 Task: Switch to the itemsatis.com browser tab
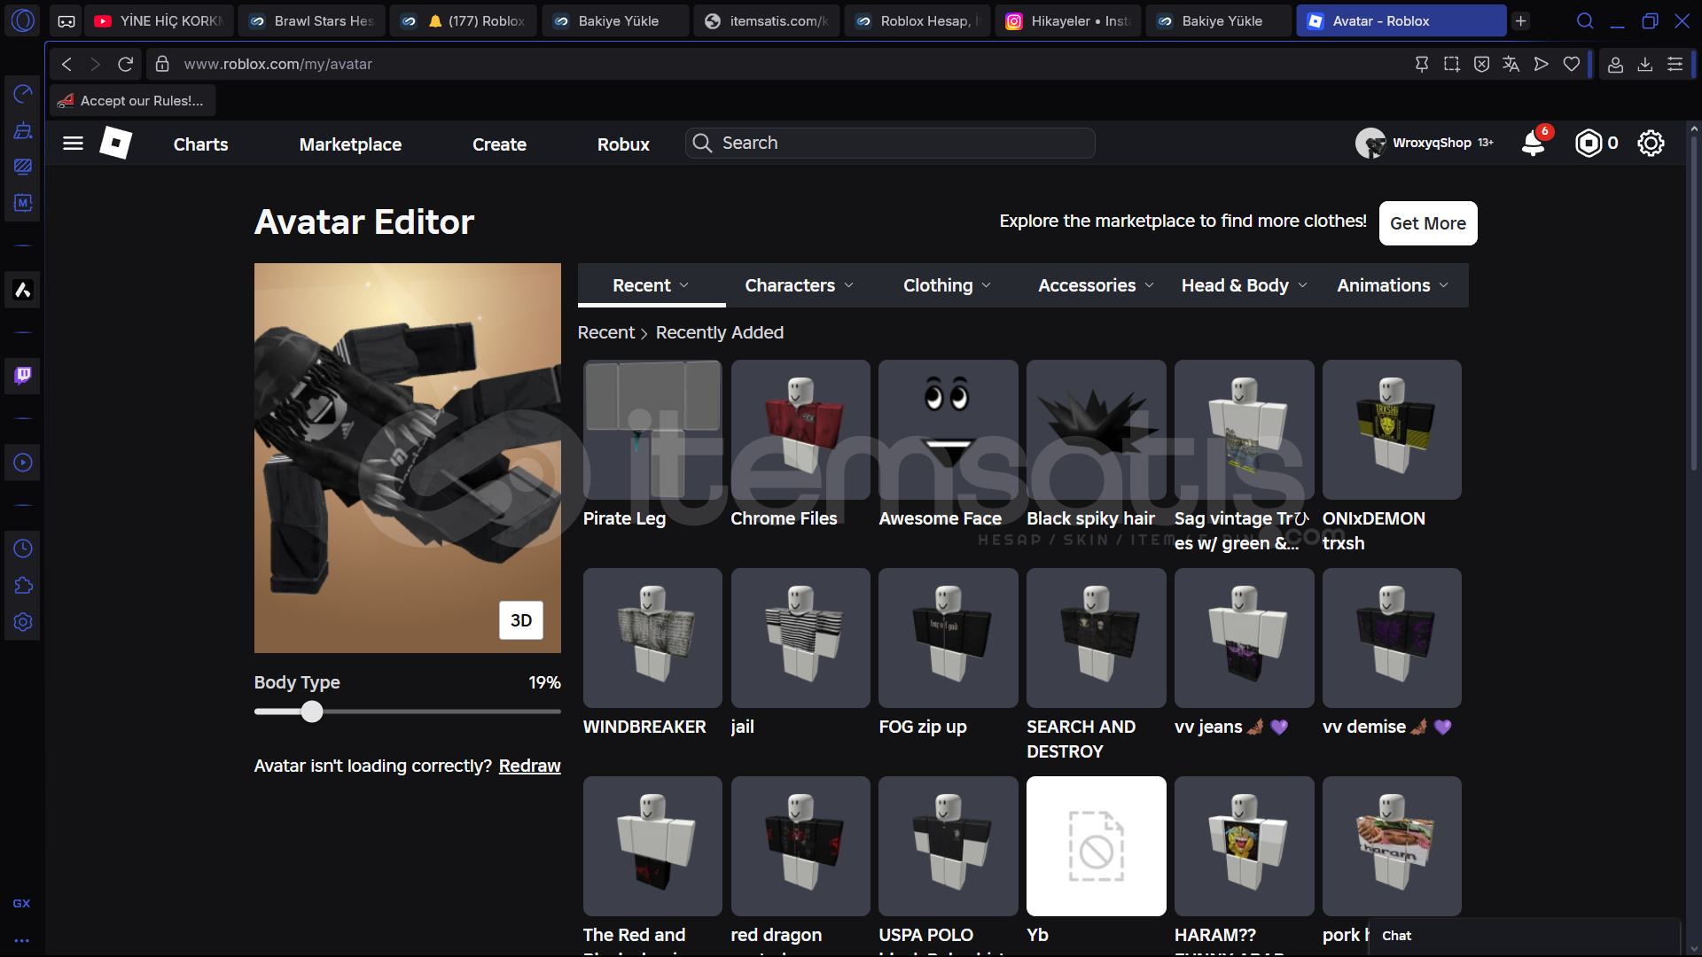click(x=768, y=20)
